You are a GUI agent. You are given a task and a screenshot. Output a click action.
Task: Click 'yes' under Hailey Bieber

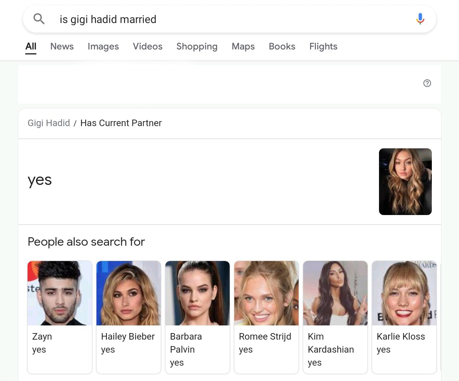coord(108,350)
